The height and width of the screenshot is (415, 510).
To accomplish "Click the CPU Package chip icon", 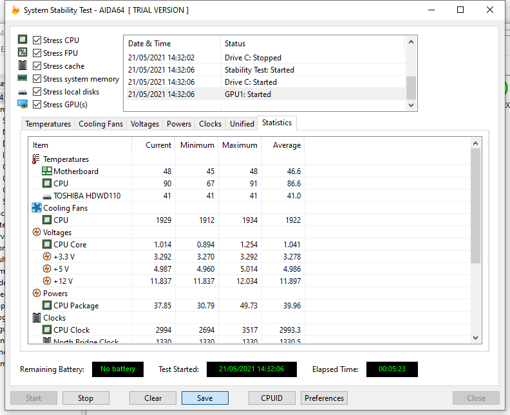I will pyautogui.click(x=47, y=305).
